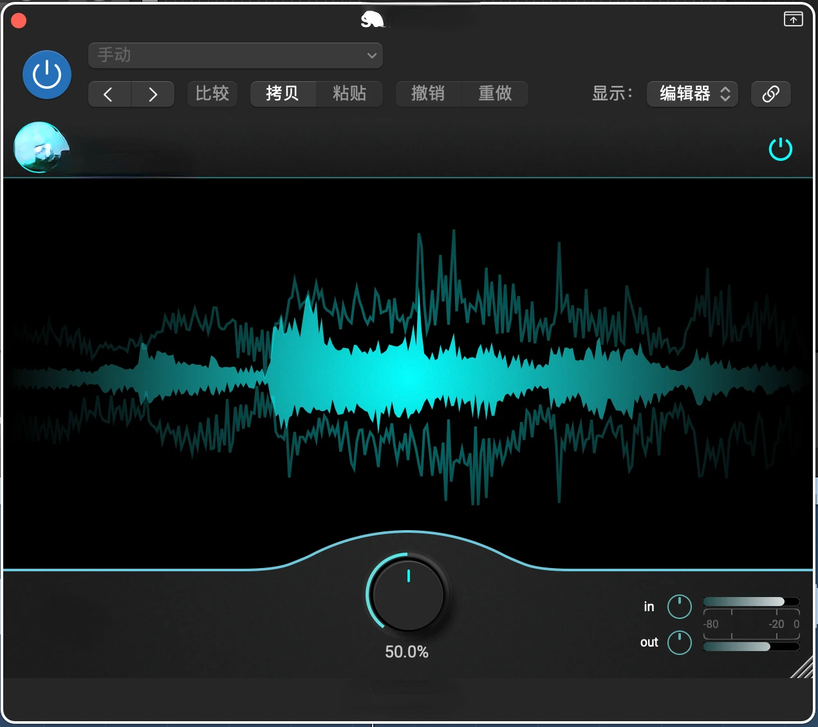Image resolution: width=818 pixels, height=727 pixels.
Task: Click the input level meter bar
Action: (x=751, y=602)
